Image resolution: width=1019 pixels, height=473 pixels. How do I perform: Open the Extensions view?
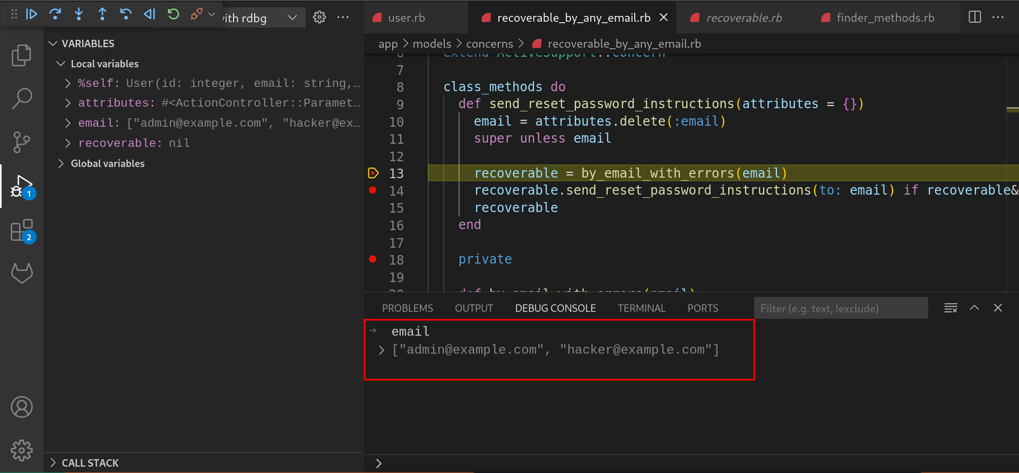(22, 230)
